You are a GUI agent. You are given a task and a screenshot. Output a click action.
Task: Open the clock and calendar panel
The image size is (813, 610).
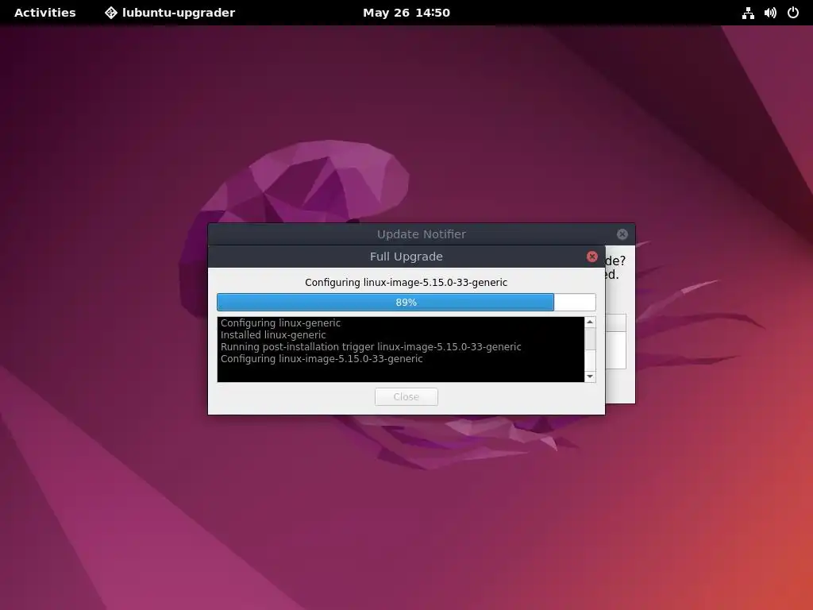406,13
